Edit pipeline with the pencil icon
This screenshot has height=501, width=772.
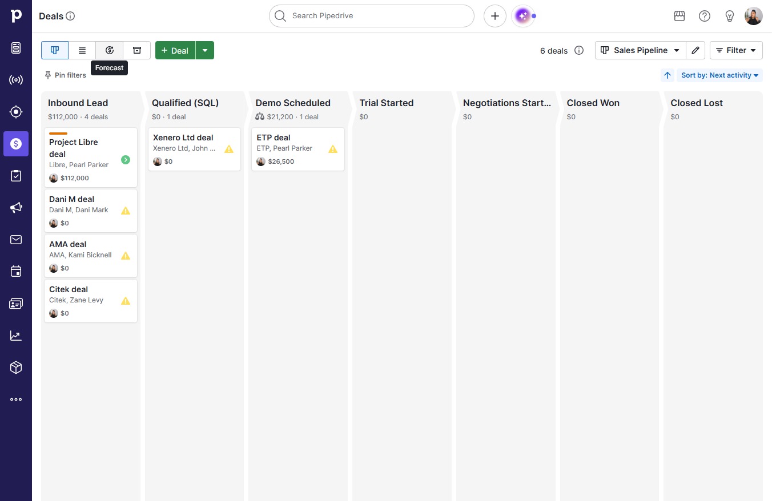click(x=695, y=50)
